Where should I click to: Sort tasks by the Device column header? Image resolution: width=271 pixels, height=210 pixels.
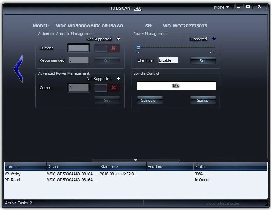73,167
